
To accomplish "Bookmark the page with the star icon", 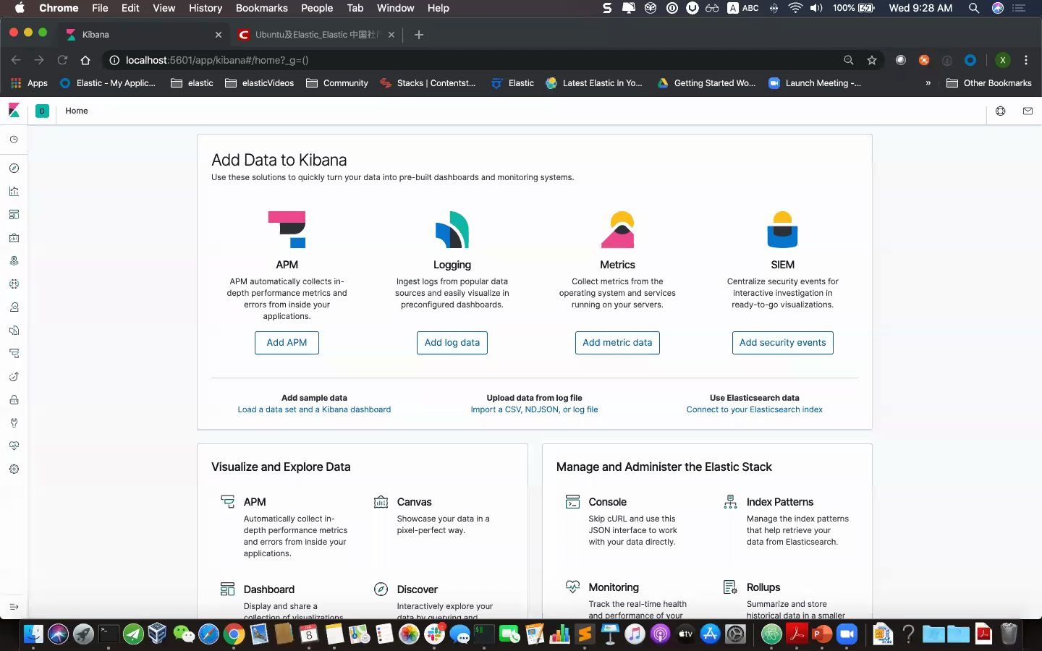I will 872,60.
